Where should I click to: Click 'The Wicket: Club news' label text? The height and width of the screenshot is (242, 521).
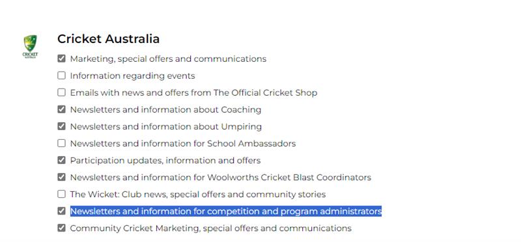(x=198, y=195)
